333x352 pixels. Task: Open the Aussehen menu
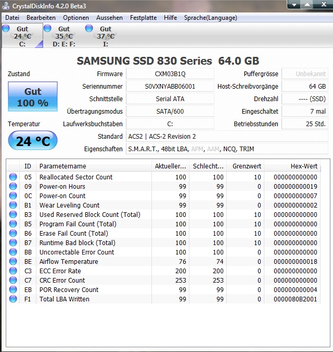(109, 18)
